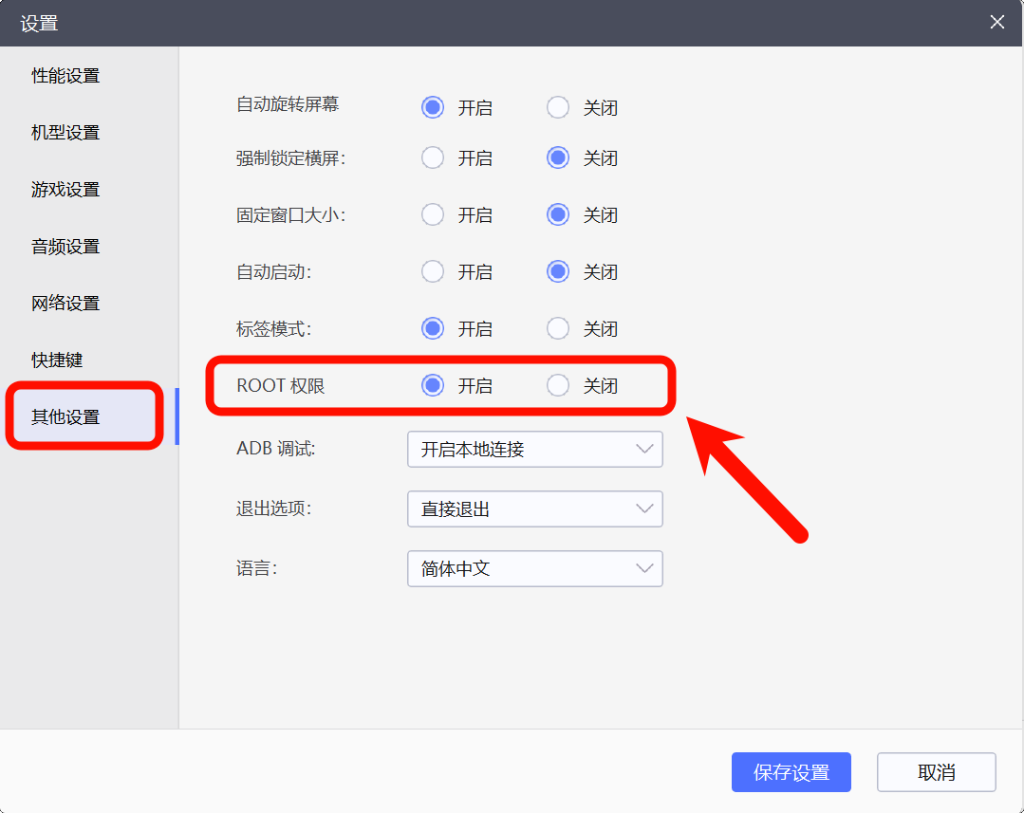Open the 快捷键 settings tab

57,360
